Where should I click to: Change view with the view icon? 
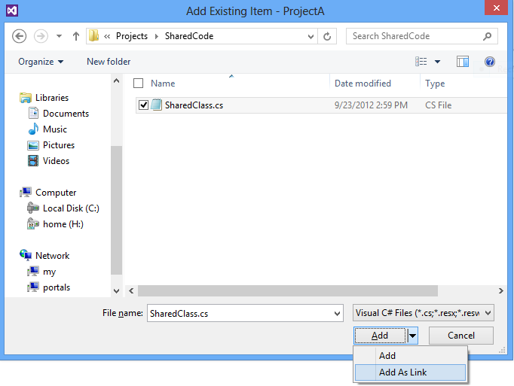tap(421, 62)
